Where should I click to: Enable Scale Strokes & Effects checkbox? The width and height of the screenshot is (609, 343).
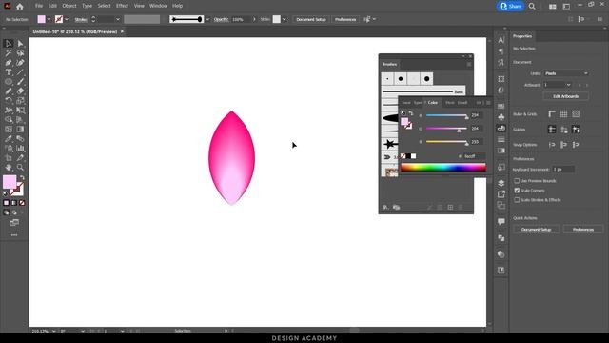517,200
